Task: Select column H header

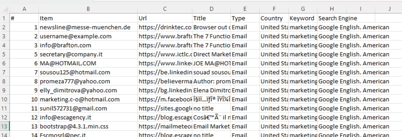Action: [x=332, y=9]
